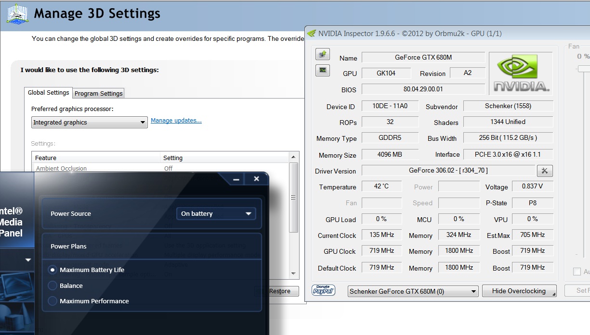Select the Ambient Occlusion feature row
Screen dimensions: 590x335
[160, 169]
